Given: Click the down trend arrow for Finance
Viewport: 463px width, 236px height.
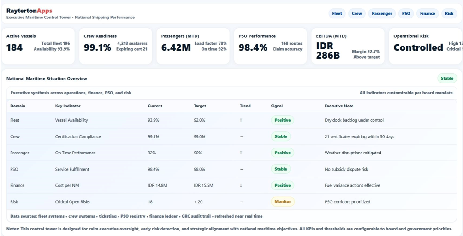Looking at the screenshot, I should pyautogui.click(x=241, y=186).
